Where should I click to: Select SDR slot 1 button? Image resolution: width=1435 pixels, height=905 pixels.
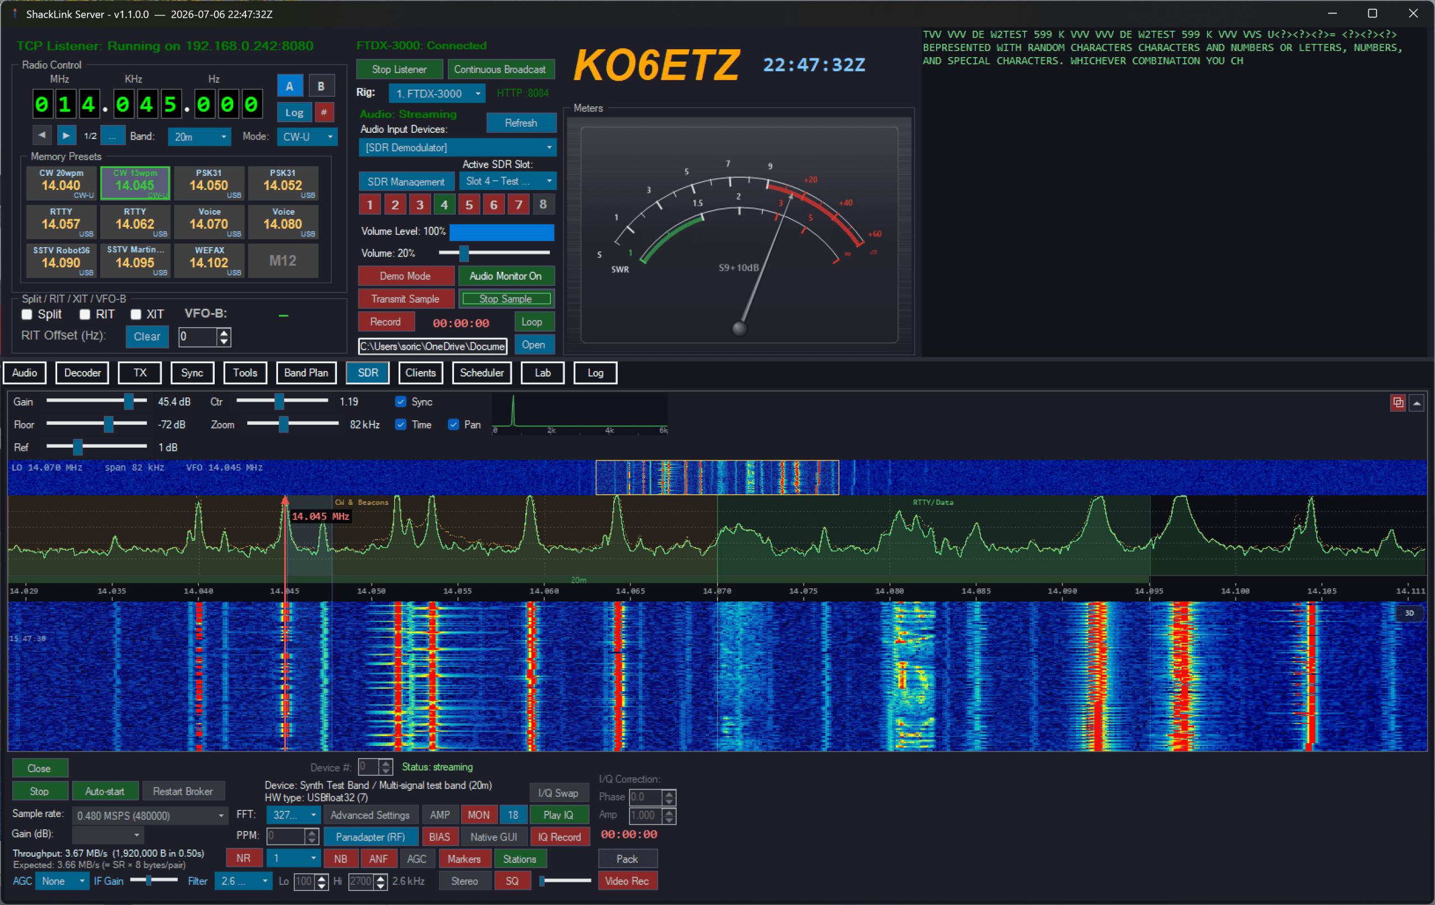click(x=369, y=205)
